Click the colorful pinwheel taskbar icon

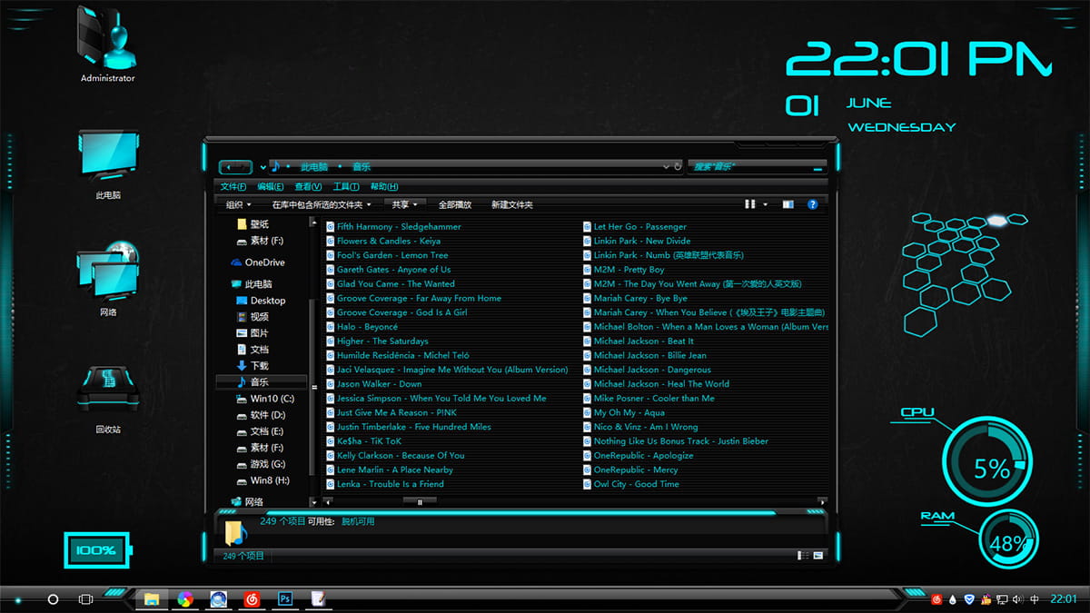pos(185,599)
